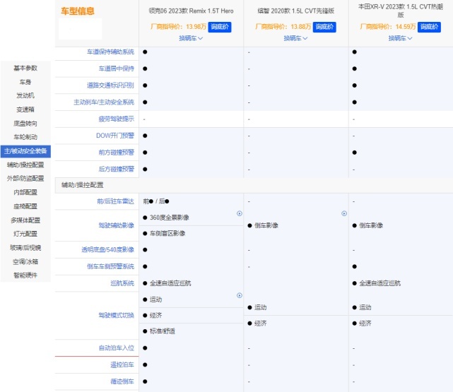Go to 智能硬件 in sidebar
453x392 pixels.
point(25,275)
